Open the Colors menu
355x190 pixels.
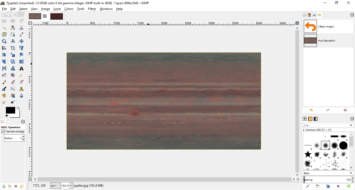(x=69, y=9)
